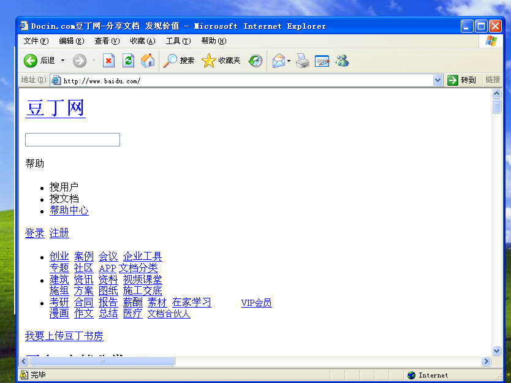
Task: Print the page with printer icon
Action: click(x=303, y=61)
